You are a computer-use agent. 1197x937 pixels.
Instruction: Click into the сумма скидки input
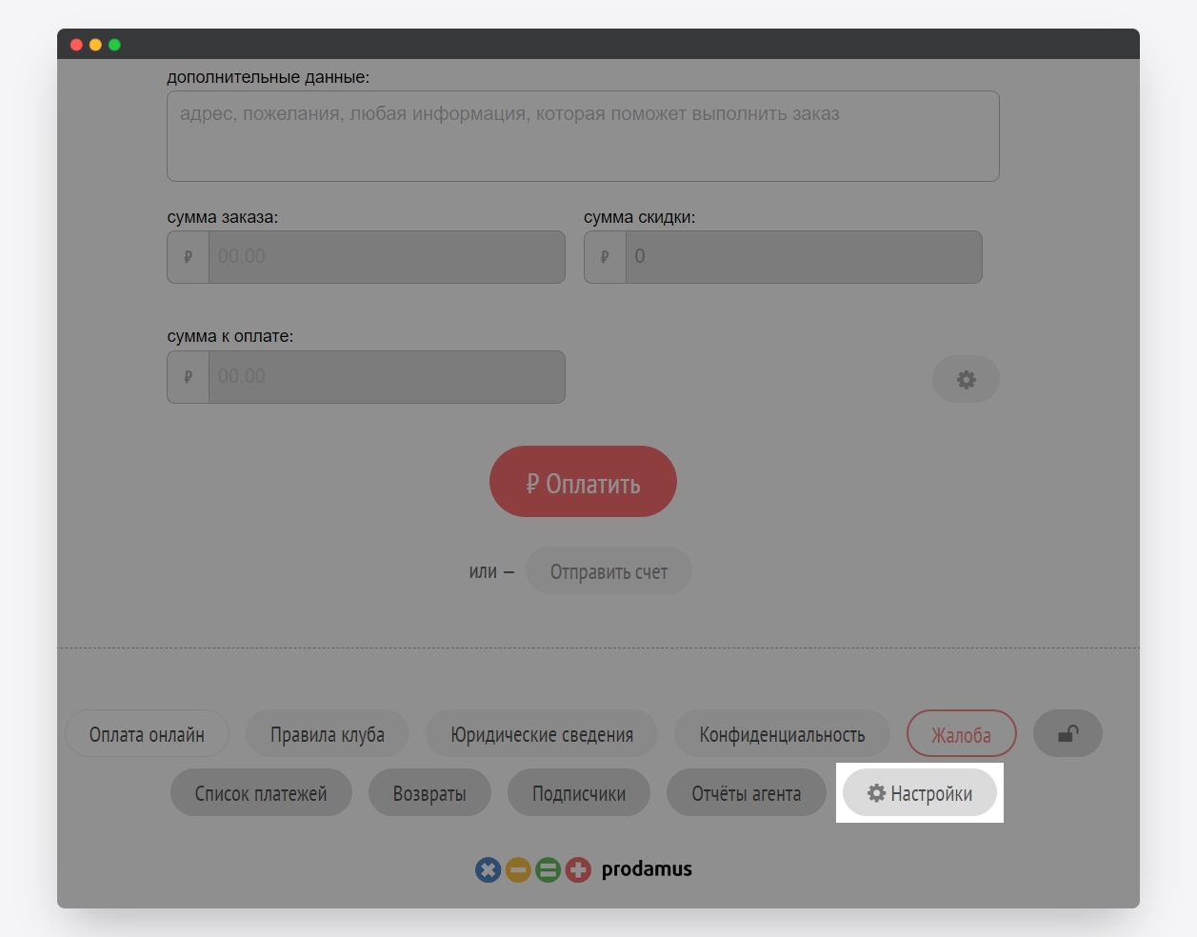click(x=803, y=257)
